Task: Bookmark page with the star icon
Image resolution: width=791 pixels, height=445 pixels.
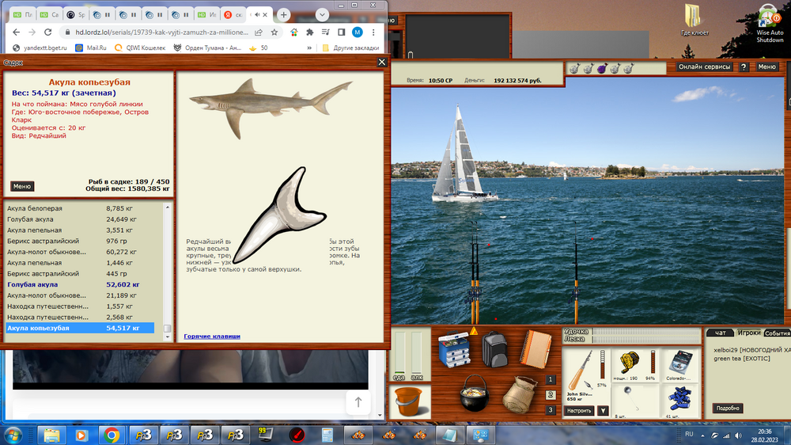Action: pos(274,32)
